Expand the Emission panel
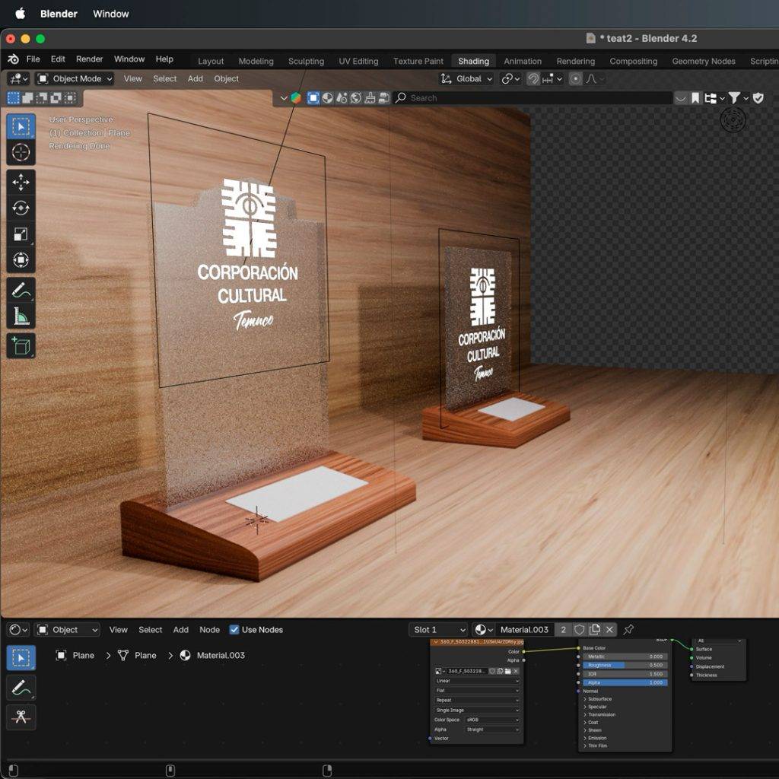 (x=594, y=738)
